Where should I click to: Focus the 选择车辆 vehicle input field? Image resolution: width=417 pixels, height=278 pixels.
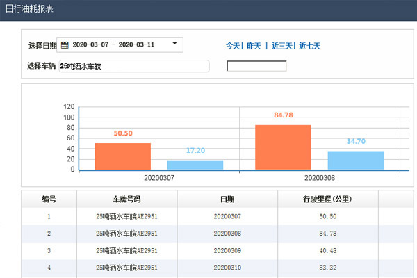pos(133,66)
